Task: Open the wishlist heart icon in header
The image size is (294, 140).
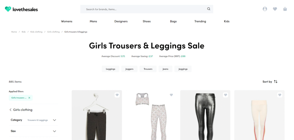Action: tap(275, 9)
